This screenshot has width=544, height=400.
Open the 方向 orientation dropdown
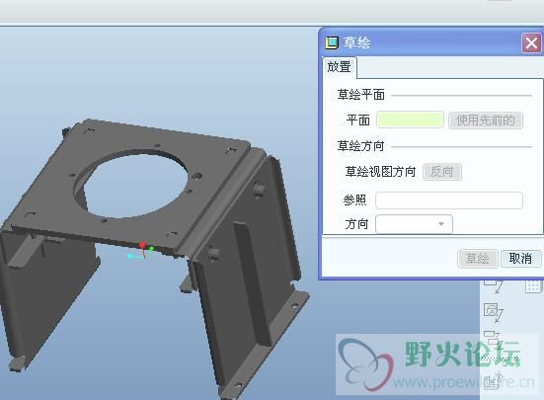click(414, 224)
